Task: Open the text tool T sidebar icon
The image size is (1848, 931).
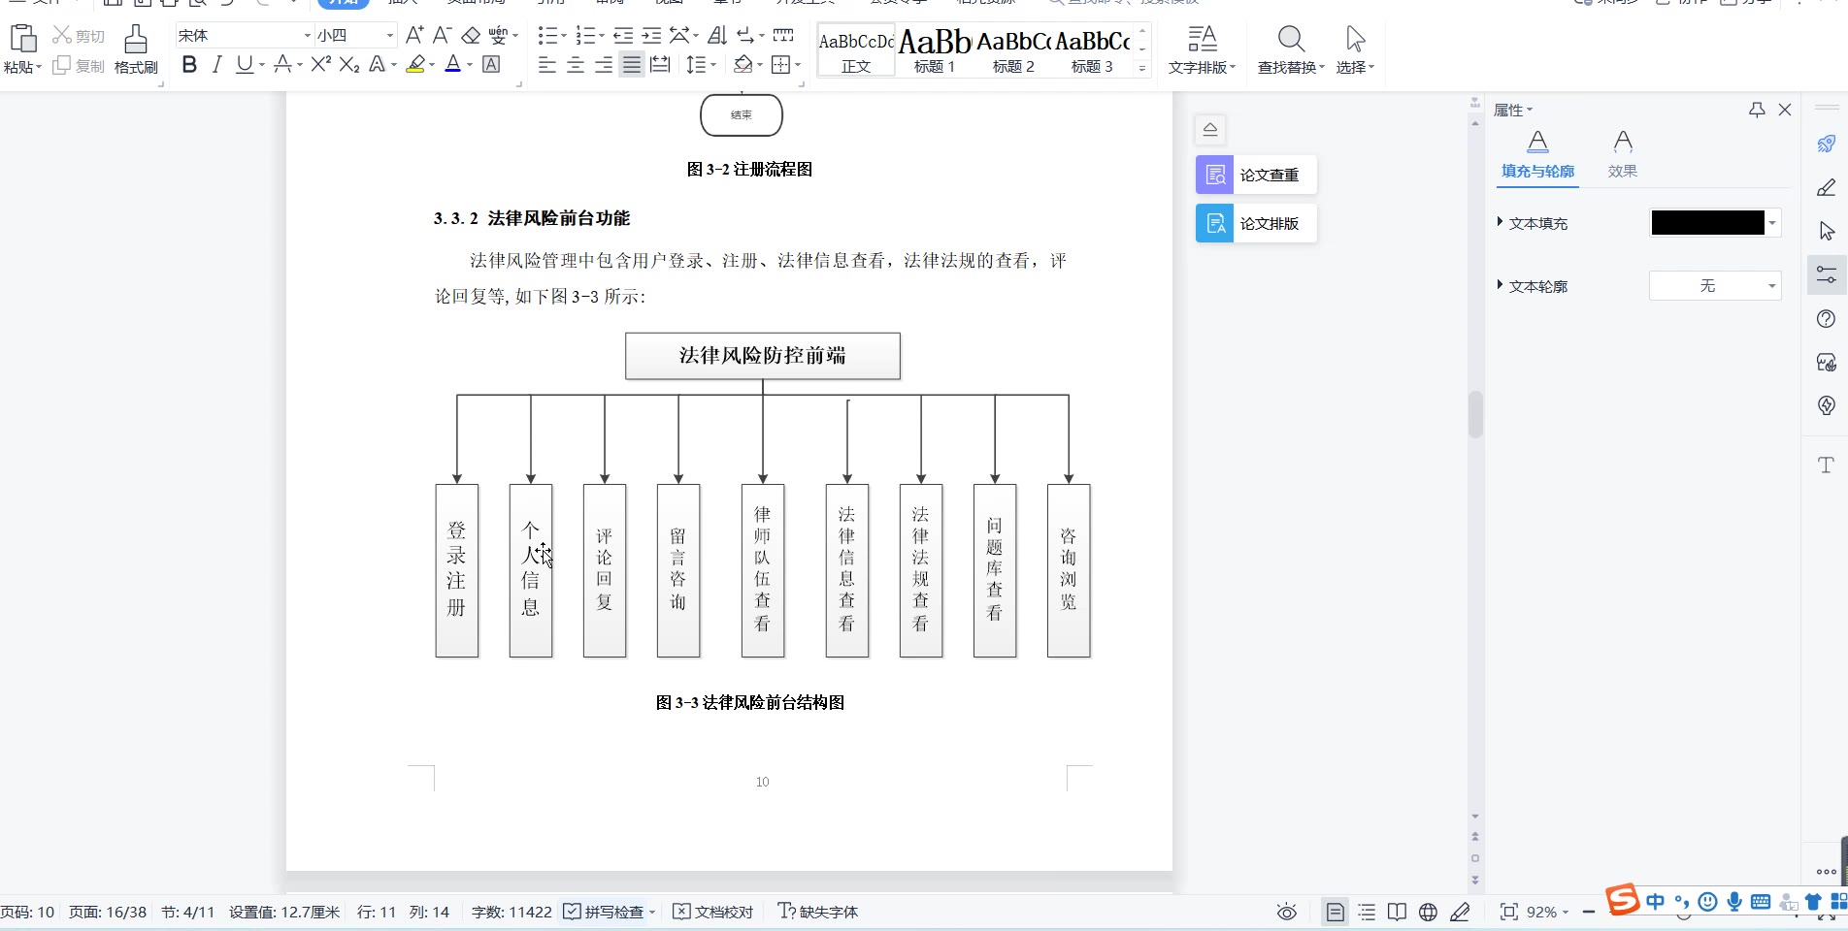Action: [x=1826, y=465]
